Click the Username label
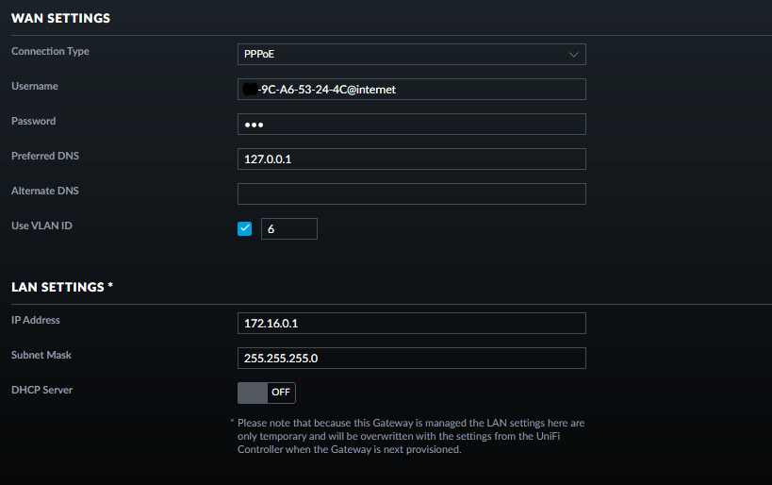Screen dimensions: 772x485 [x=35, y=86]
